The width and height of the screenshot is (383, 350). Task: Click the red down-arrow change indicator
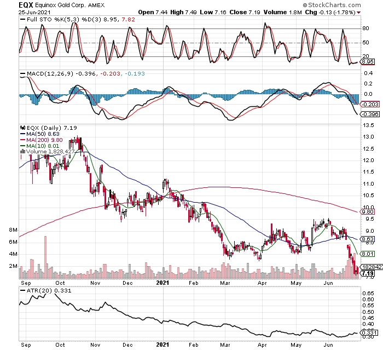tap(358, 13)
